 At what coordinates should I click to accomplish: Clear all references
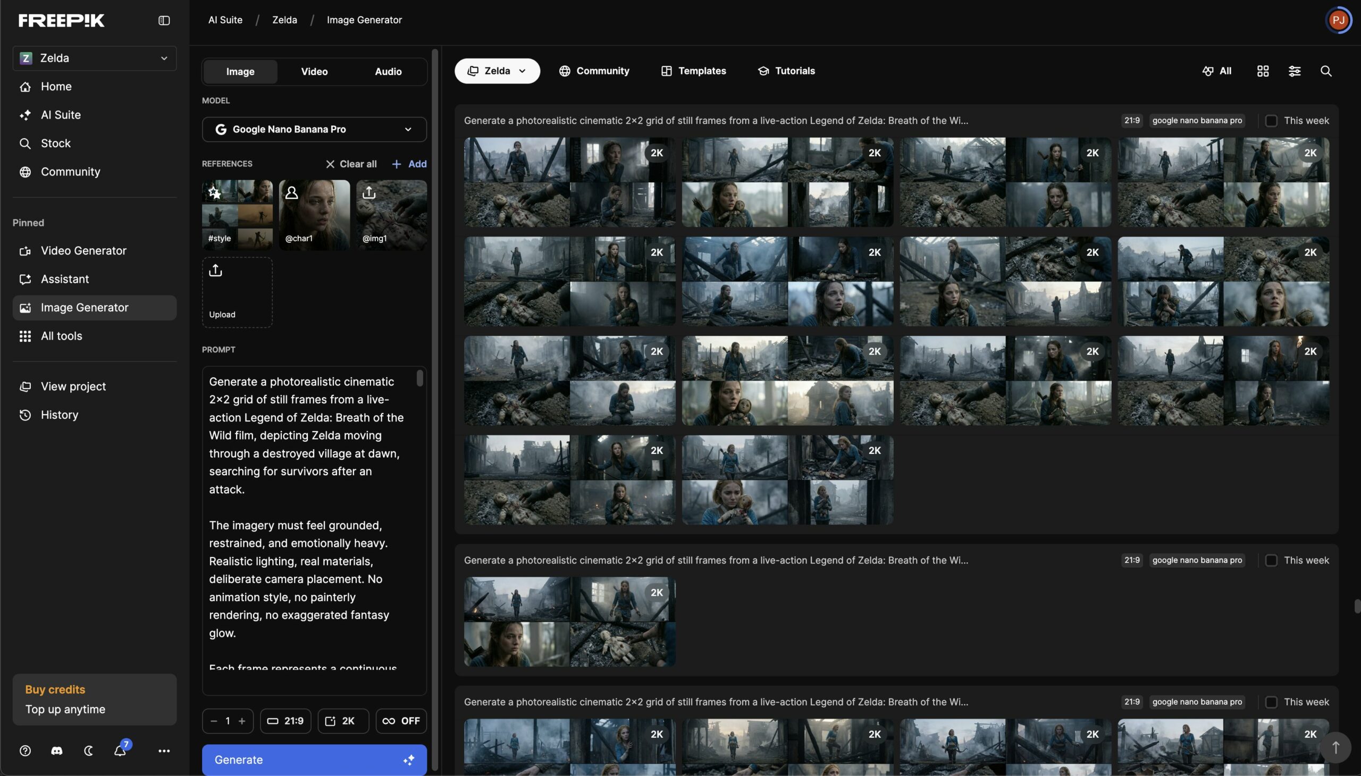pos(351,164)
